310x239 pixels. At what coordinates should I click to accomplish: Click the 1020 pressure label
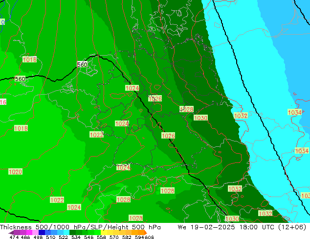click(15, 172)
